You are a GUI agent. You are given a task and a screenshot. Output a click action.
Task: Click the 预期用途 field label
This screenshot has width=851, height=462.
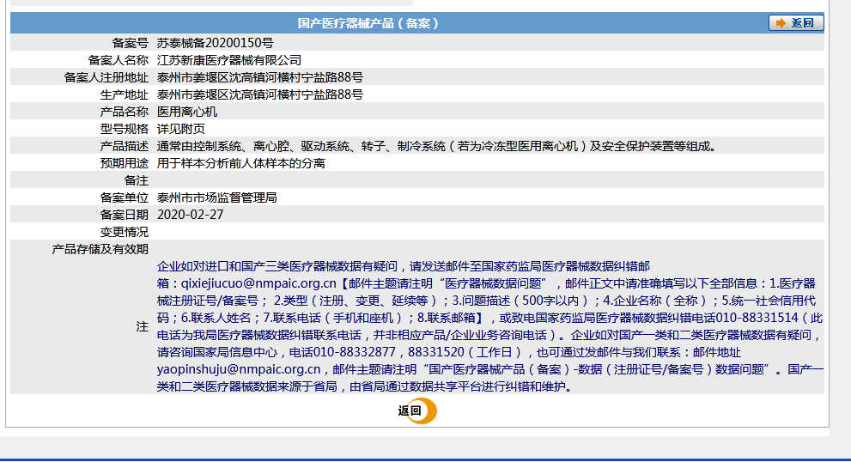pyautogui.click(x=125, y=163)
